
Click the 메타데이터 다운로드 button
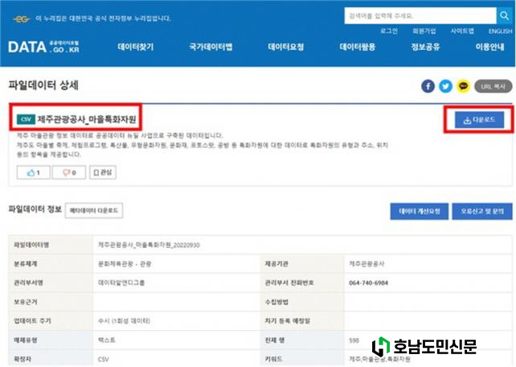tap(94, 211)
